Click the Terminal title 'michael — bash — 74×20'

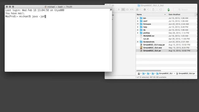click(60, 7)
